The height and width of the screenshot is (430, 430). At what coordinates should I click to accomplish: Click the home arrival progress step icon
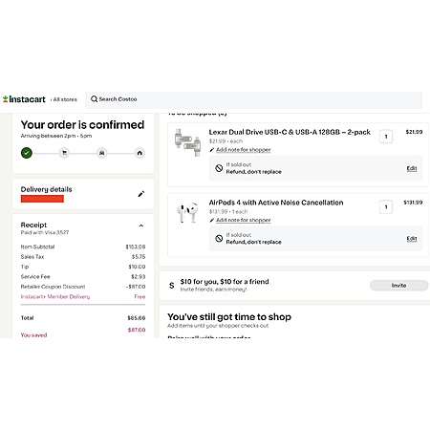140,153
